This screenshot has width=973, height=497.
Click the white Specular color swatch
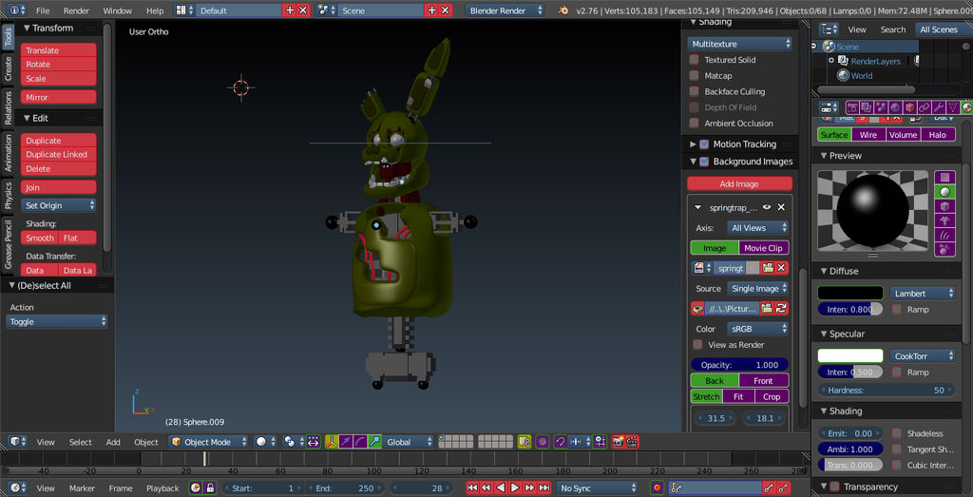point(850,356)
